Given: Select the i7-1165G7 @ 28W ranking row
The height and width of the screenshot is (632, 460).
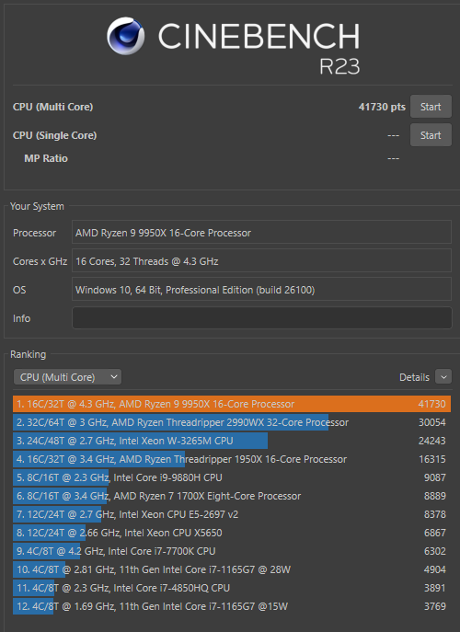Looking at the screenshot, I should pos(232,569).
